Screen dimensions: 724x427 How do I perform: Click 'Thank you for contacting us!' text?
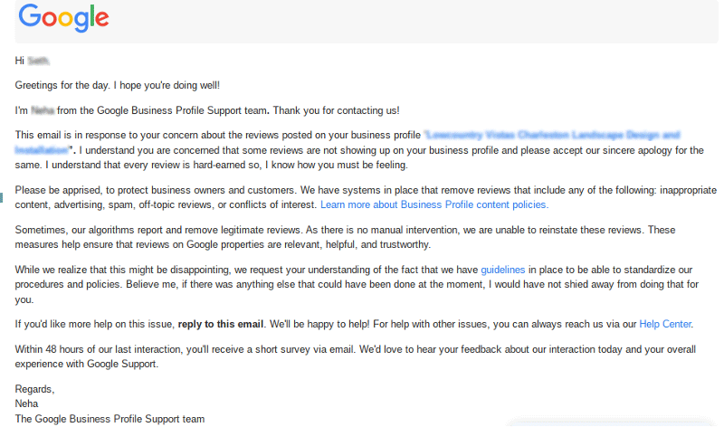click(x=336, y=110)
